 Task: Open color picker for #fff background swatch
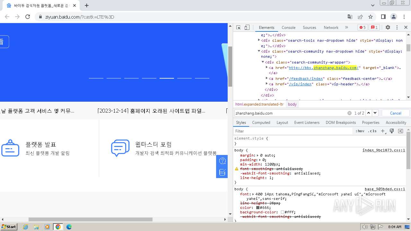pyautogui.click(x=283, y=212)
